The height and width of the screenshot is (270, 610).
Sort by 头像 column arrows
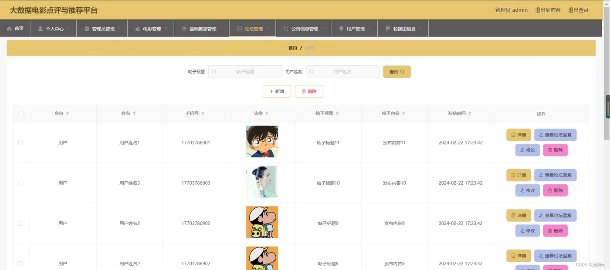[267, 113]
